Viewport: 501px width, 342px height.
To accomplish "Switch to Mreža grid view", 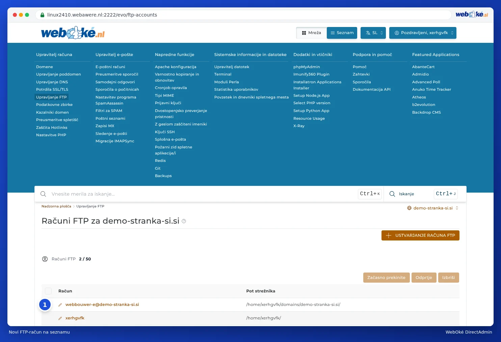I will tap(312, 33).
